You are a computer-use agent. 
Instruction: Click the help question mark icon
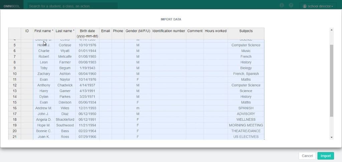pyautogui.click(x=291, y=5)
